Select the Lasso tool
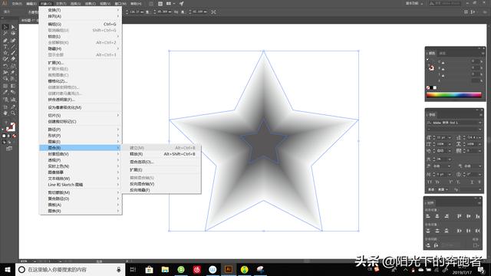491x276 pixels. pos(13,34)
